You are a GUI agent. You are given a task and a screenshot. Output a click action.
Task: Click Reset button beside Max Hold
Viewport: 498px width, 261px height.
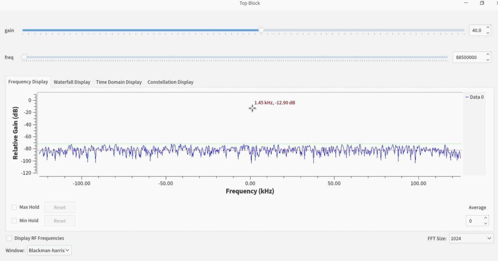point(60,207)
